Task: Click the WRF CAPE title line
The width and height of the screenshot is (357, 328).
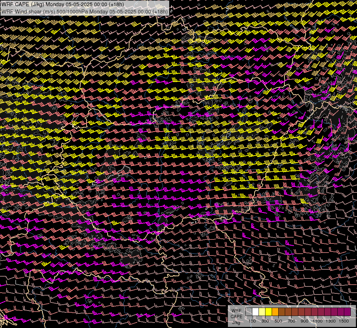Action: (63, 4)
